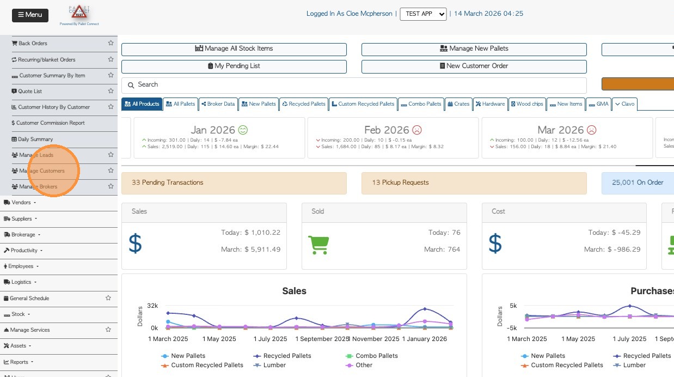Switch to the Recycled Pallets tab
Image resolution: width=674 pixels, height=377 pixels.
click(x=304, y=104)
